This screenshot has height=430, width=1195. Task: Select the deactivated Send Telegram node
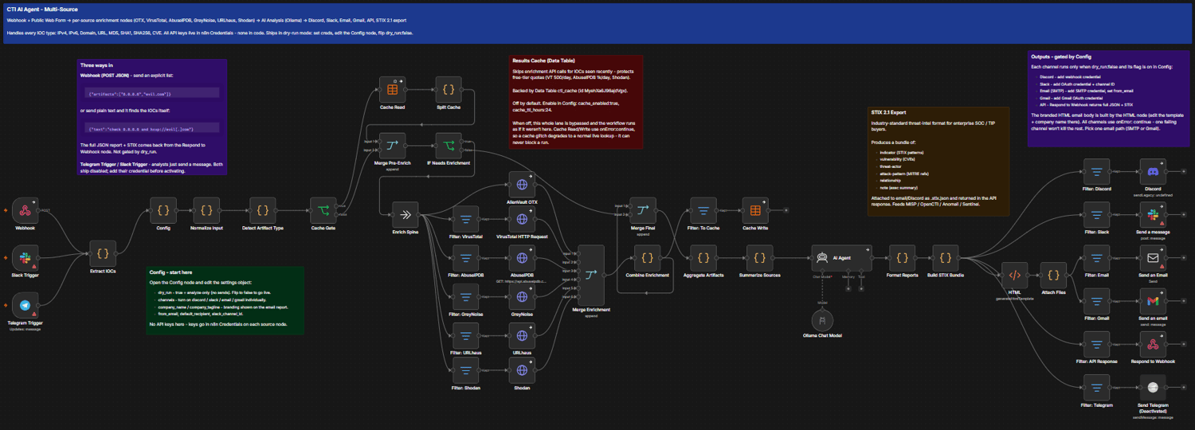click(x=1152, y=387)
